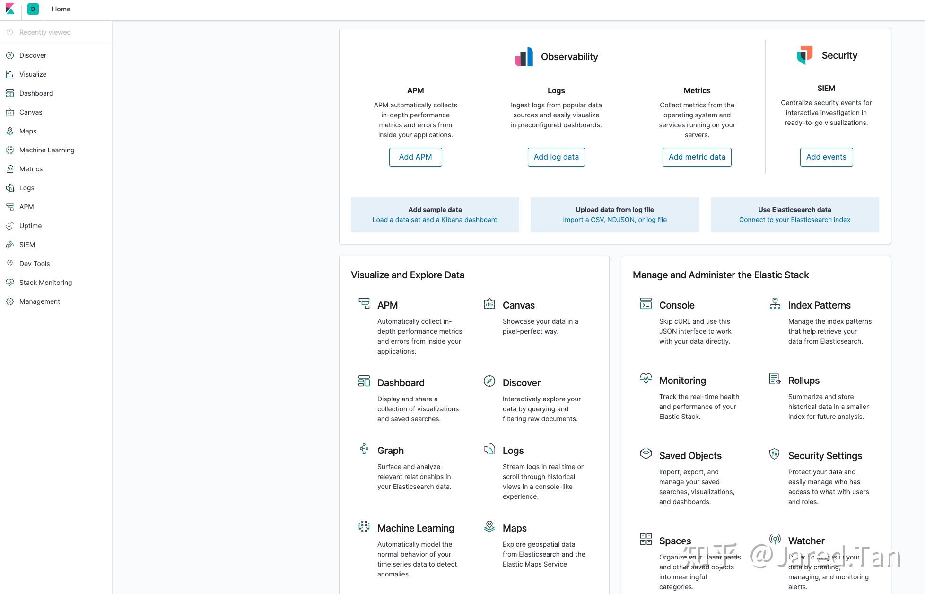Open SIEM from the sidebar
The width and height of the screenshot is (925, 594).
[27, 245]
